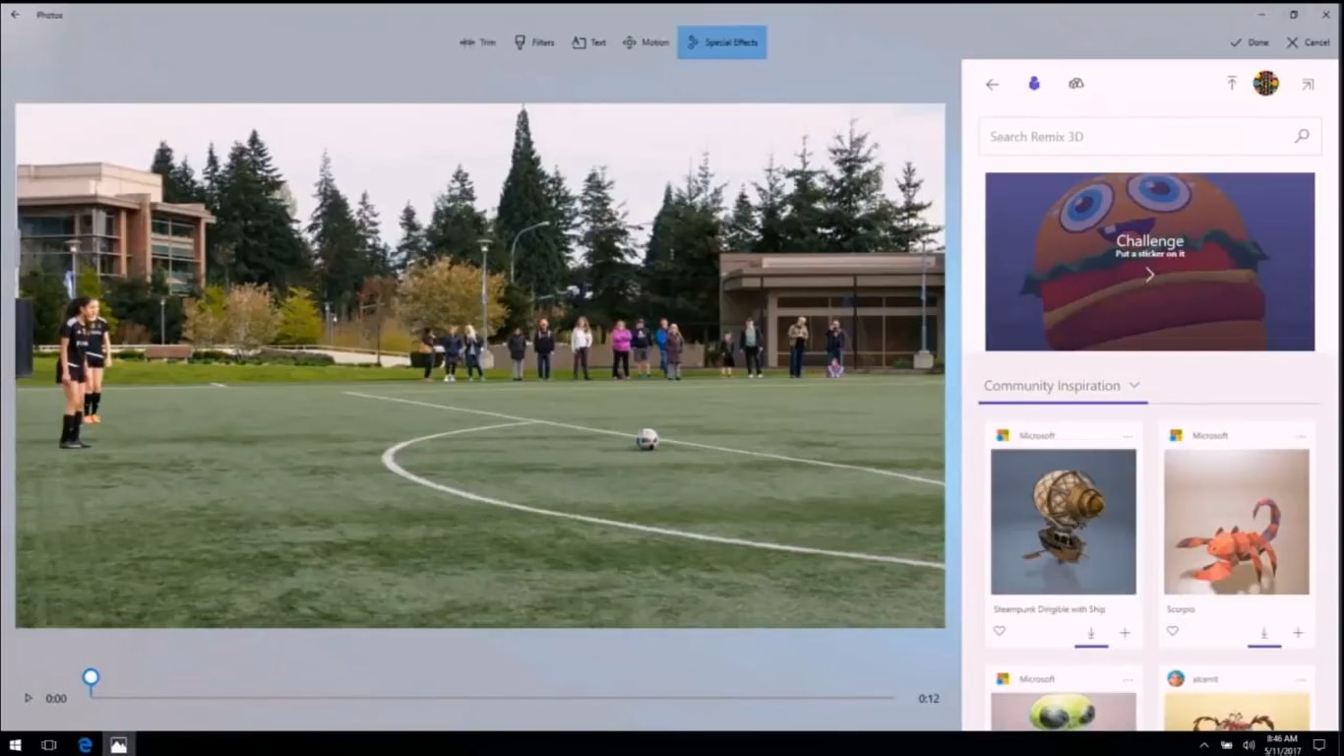Heart the Scorpio model
This screenshot has height=756, width=1344.
[x=1173, y=631]
